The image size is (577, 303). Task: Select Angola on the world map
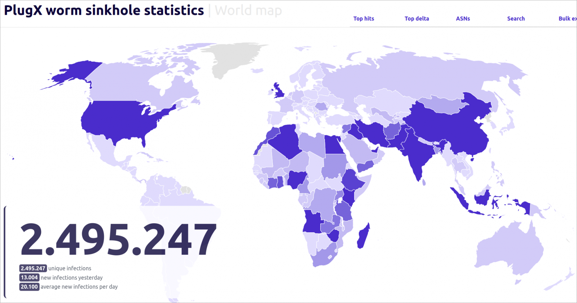tap(312, 222)
